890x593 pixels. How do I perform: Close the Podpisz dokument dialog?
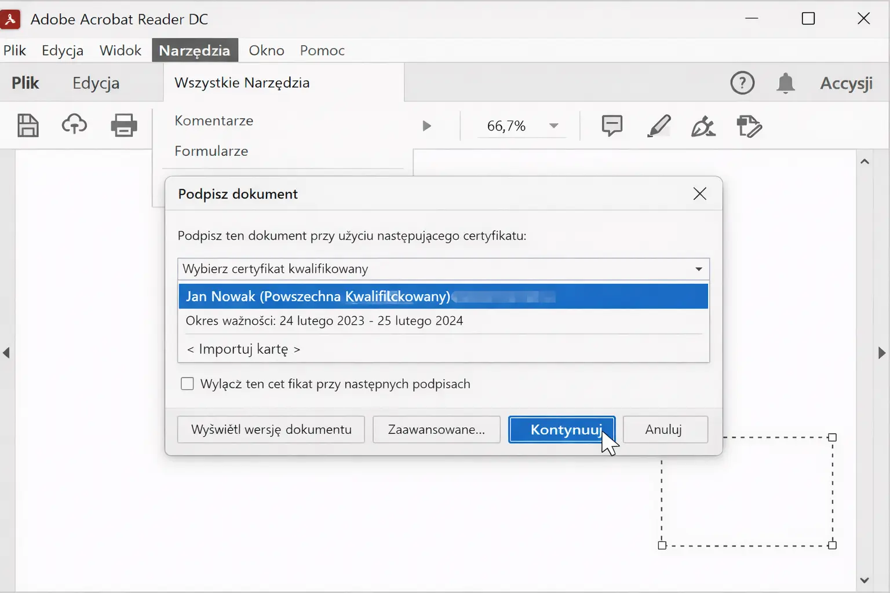(x=700, y=194)
